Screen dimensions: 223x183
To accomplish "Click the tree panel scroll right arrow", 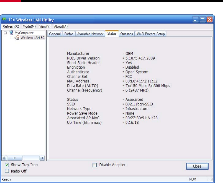I will click(42, 158).
